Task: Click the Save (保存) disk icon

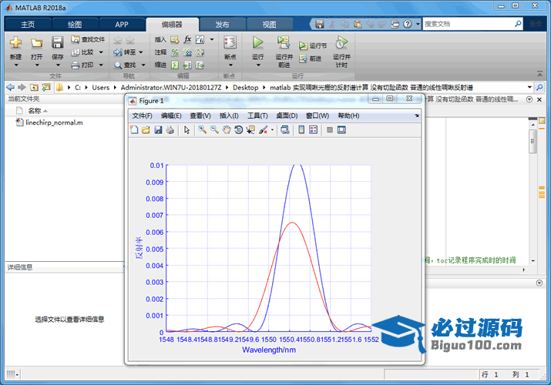Action: [57, 43]
